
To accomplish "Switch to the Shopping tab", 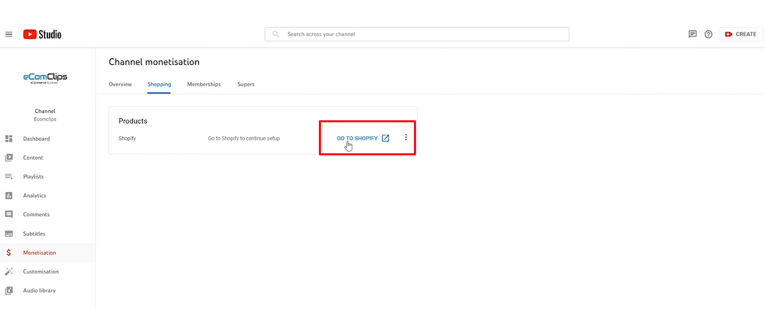I will [159, 84].
